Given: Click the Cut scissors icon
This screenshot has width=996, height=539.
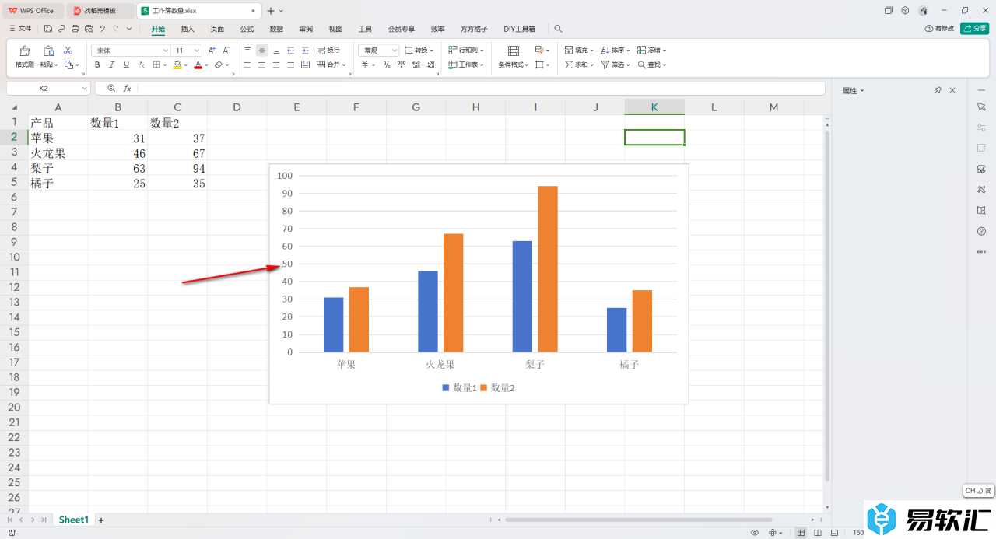Looking at the screenshot, I should pyautogui.click(x=68, y=50).
